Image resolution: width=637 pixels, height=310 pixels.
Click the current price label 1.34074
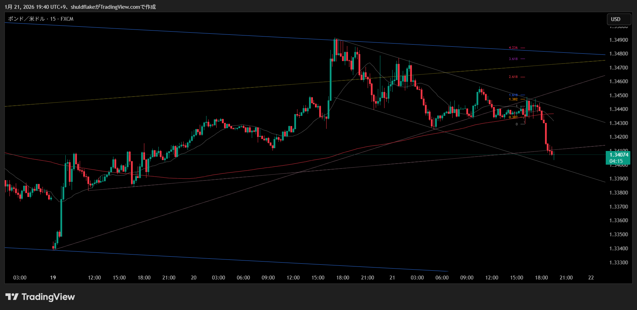pyautogui.click(x=619, y=155)
